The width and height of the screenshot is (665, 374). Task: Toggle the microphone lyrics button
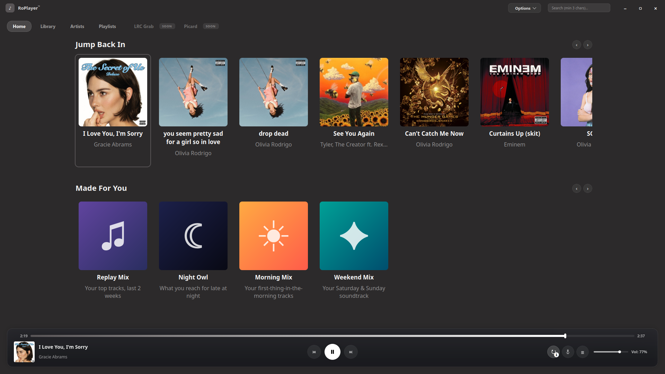pyautogui.click(x=568, y=352)
